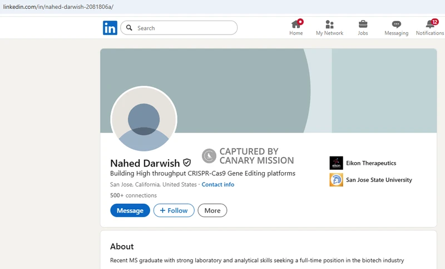Viewport: 445px width, 269px height.
Task: Open Messaging in the navigation
Action: 396,27
